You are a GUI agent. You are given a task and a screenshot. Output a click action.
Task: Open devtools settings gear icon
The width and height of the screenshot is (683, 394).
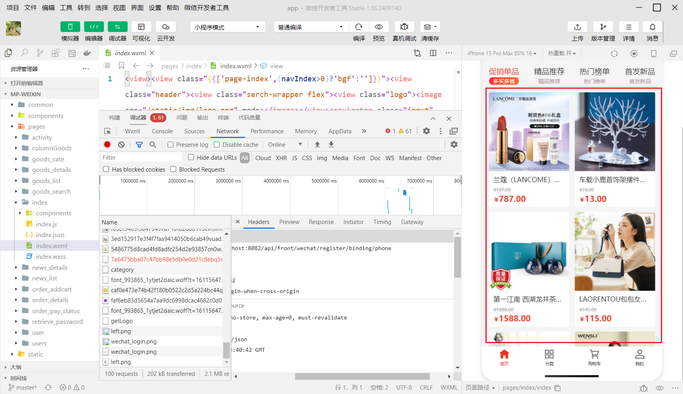coord(426,131)
